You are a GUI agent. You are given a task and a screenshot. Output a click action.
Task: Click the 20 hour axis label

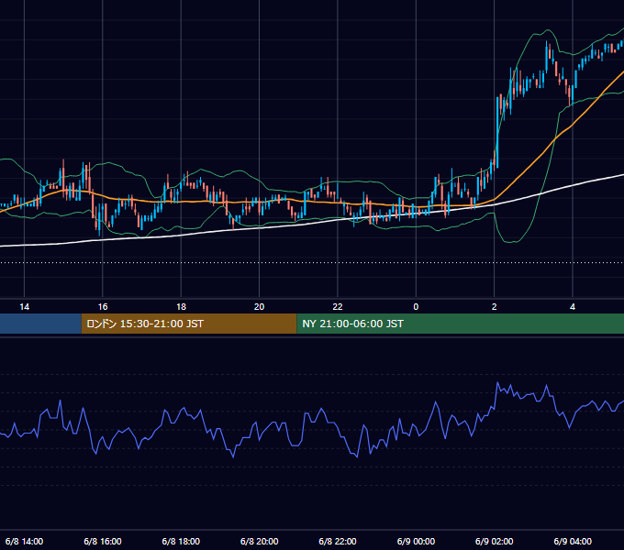click(x=259, y=307)
